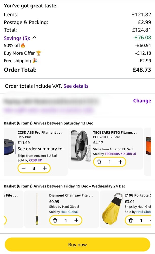
Task: View the blue ABS filament spool image
Action: (9, 147)
